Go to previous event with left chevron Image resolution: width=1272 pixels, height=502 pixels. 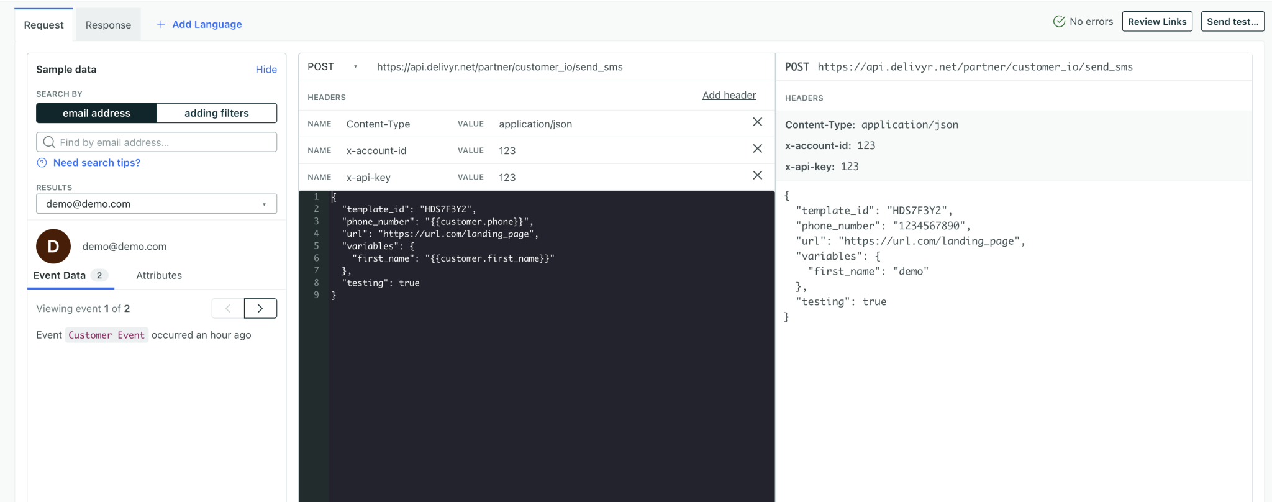[x=228, y=308]
